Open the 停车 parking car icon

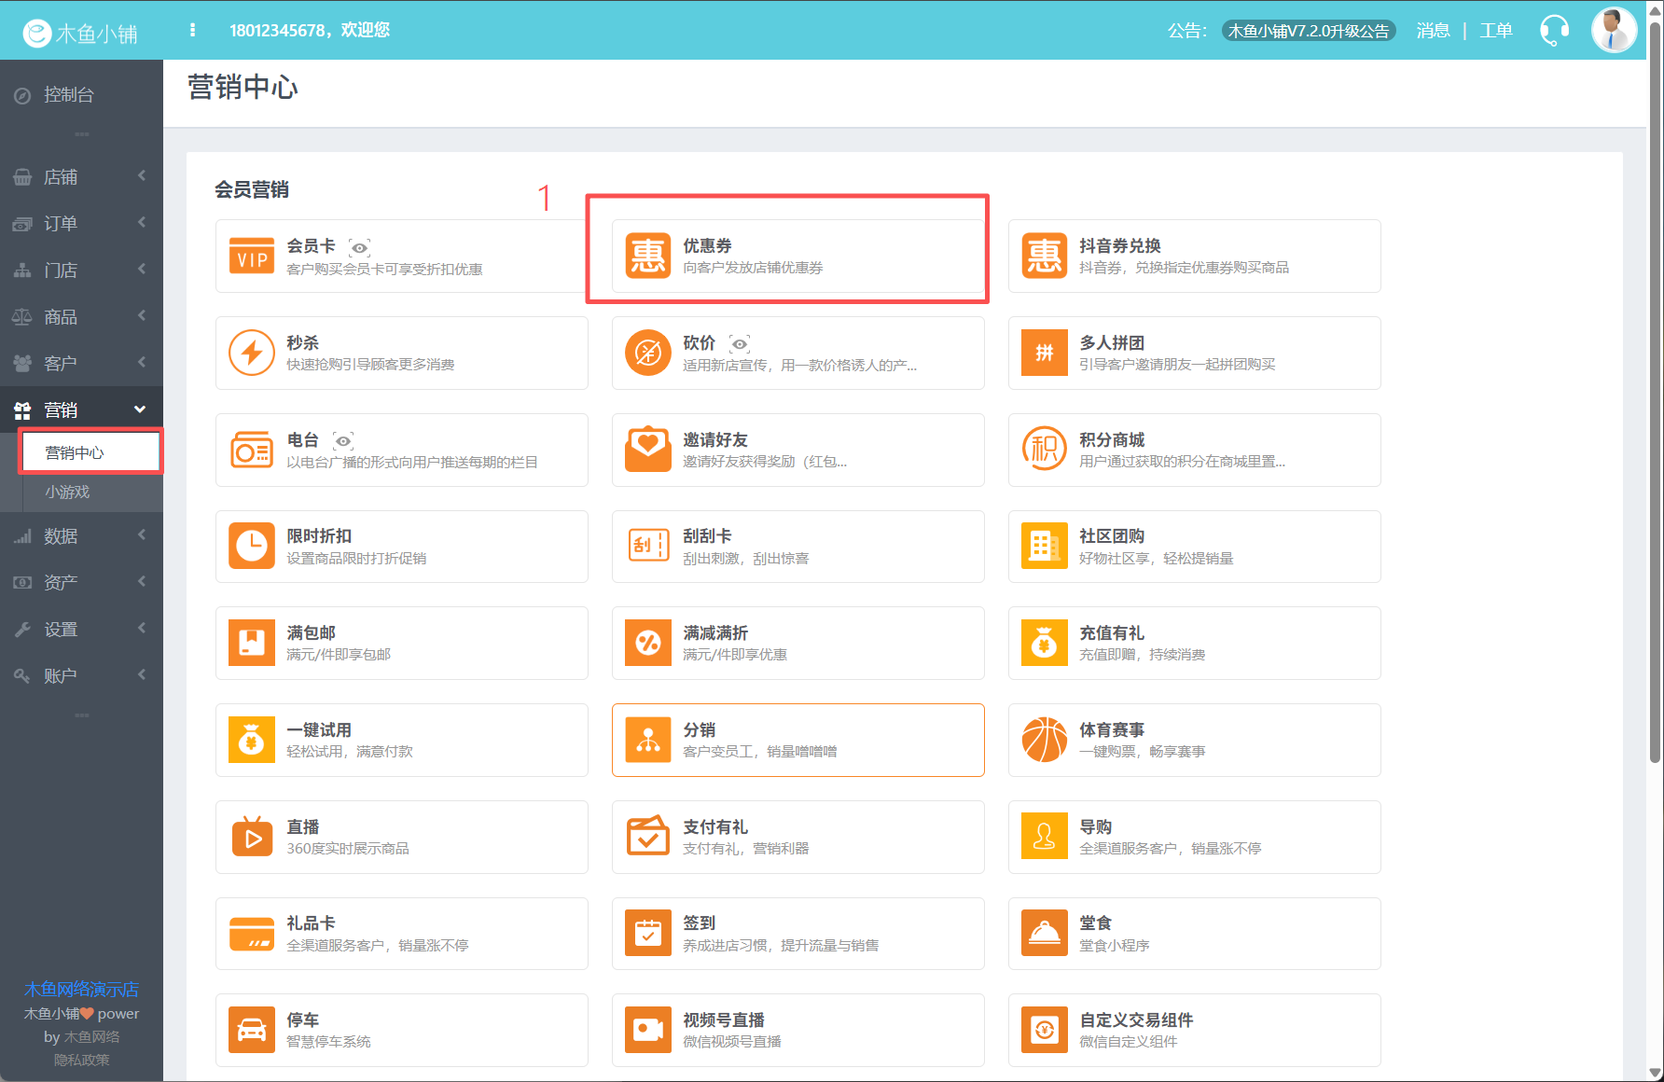pos(251,1030)
